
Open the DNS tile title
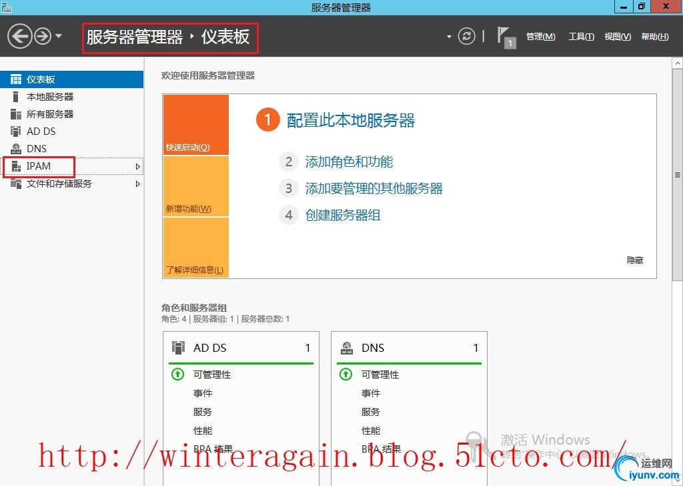pyautogui.click(x=373, y=348)
